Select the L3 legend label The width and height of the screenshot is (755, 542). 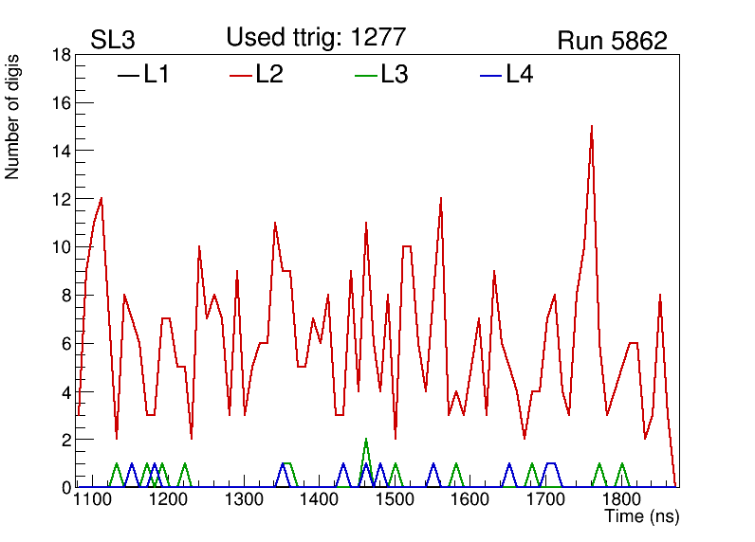coord(395,75)
